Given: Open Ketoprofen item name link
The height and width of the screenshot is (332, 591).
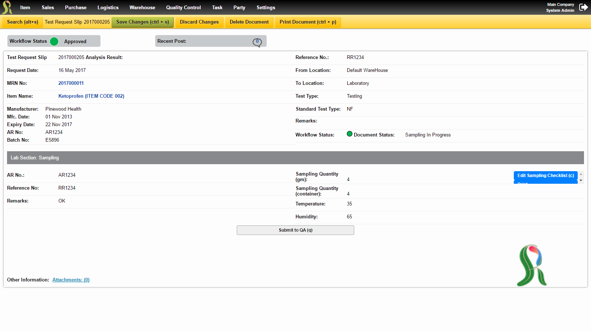Looking at the screenshot, I should tap(91, 96).
